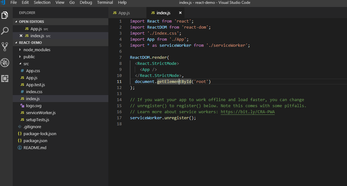Open the Go menu
Image resolution: width=347 pixels, height=186 pixels.
[x=72, y=3]
